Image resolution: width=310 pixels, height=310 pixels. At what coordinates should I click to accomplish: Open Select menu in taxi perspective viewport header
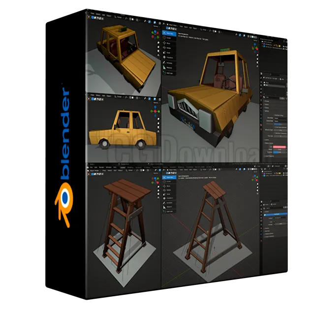(186, 27)
